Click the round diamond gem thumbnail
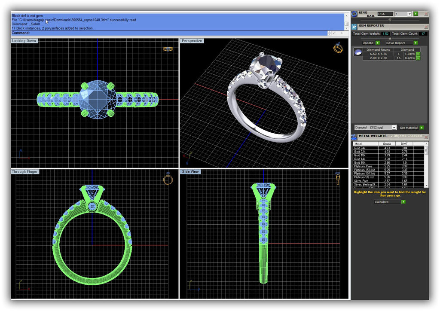Viewport: 440px width, 311px height. [x=357, y=52]
